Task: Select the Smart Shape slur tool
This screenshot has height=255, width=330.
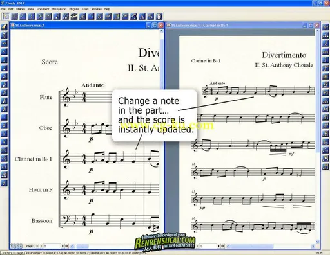Action: [x=91, y=17]
